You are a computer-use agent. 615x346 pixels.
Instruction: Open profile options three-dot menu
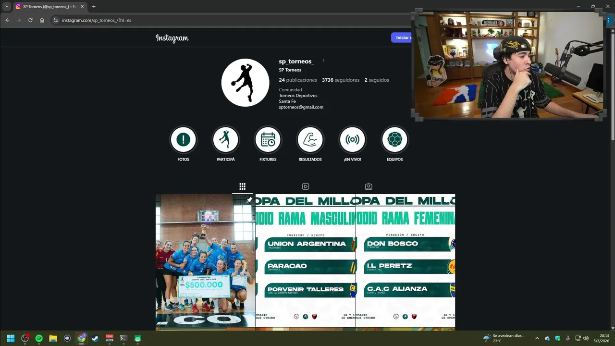pos(323,61)
